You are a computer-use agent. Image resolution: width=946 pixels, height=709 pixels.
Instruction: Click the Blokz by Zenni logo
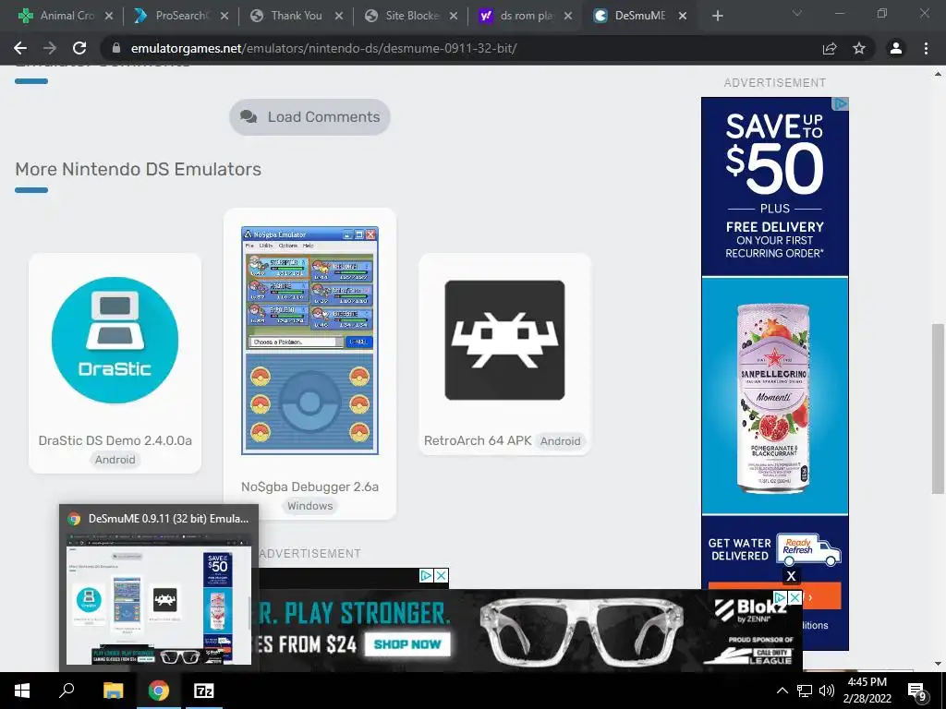[x=748, y=609]
